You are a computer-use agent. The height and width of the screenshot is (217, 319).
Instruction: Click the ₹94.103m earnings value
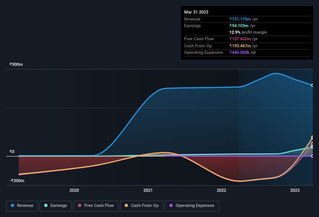[239, 26]
